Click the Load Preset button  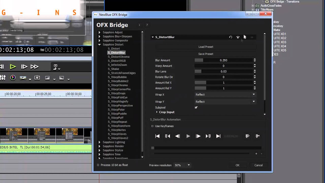pos(206,47)
